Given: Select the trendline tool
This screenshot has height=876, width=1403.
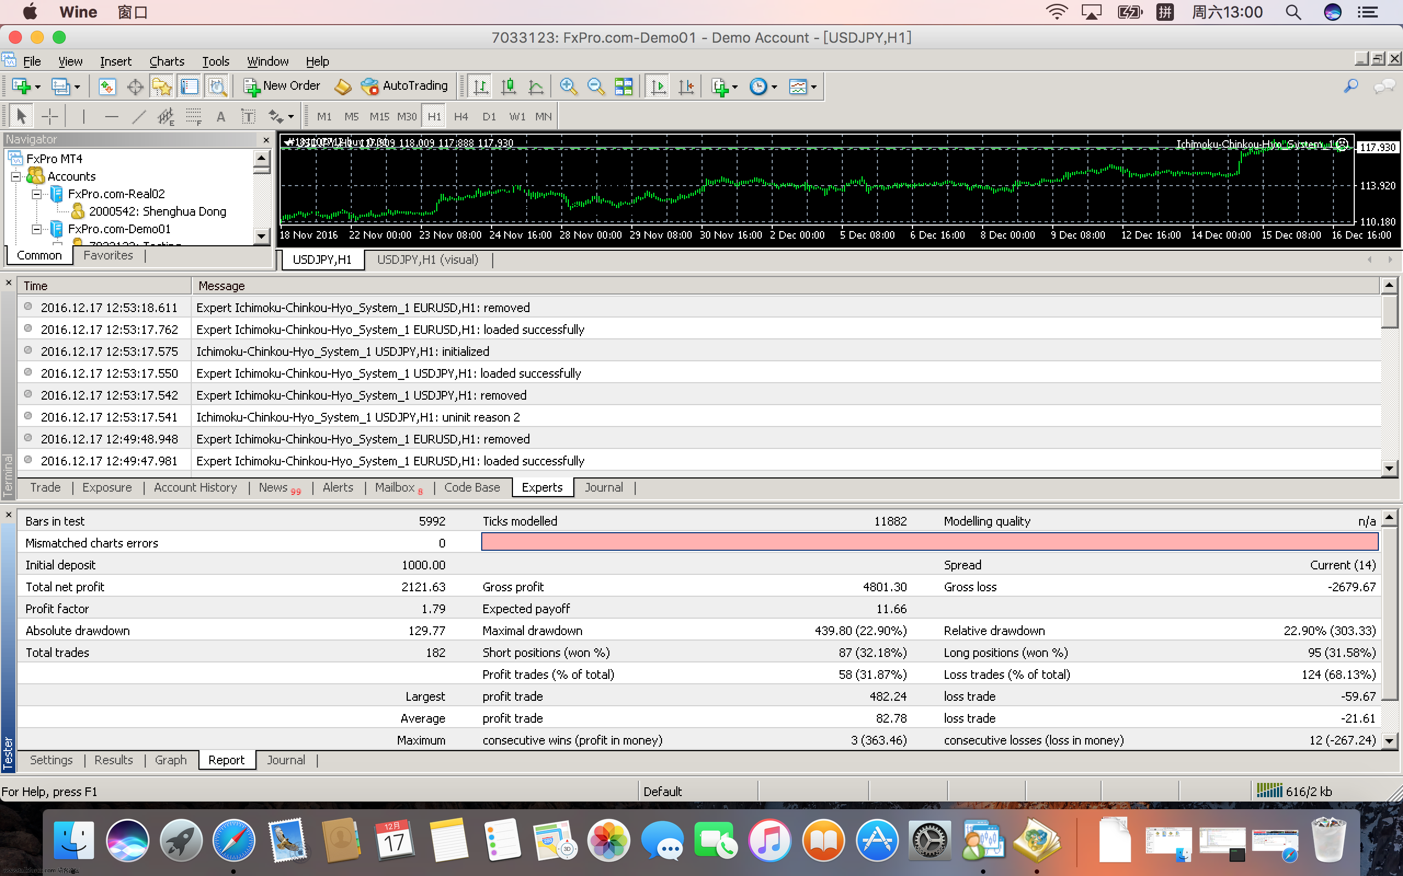Looking at the screenshot, I should [139, 117].
